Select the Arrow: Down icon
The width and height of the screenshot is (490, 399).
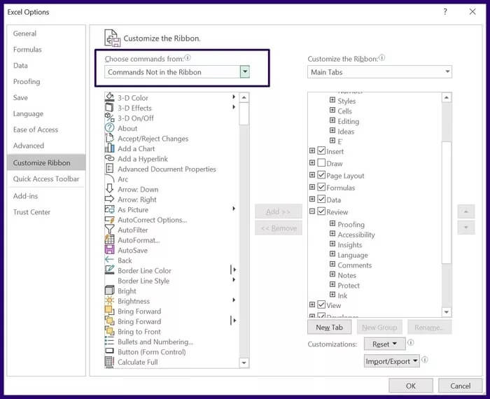pyautogui.click(x=109, y=189)
